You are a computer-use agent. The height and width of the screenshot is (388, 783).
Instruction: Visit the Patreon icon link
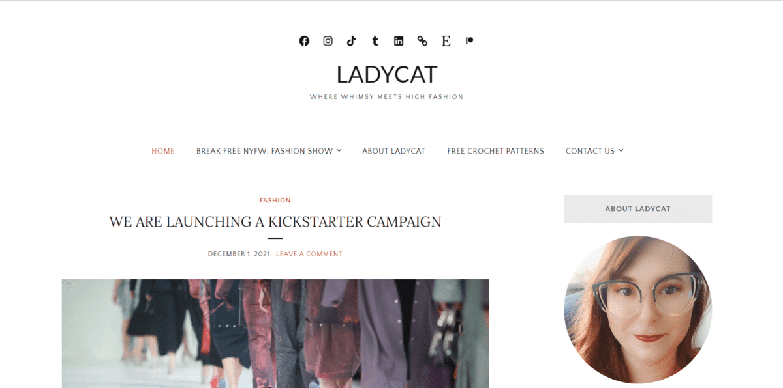469,40
